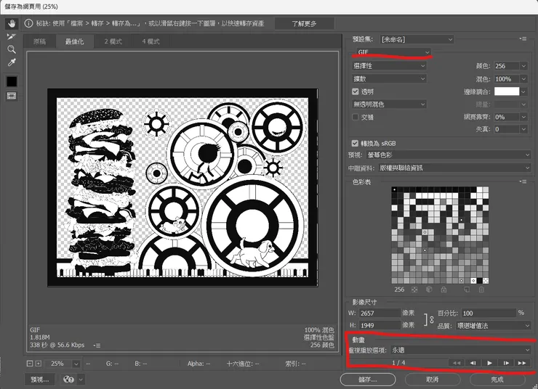This screenshot has height=389, width=538.
Task: Click the info tip icon
Action: point(29,23)
